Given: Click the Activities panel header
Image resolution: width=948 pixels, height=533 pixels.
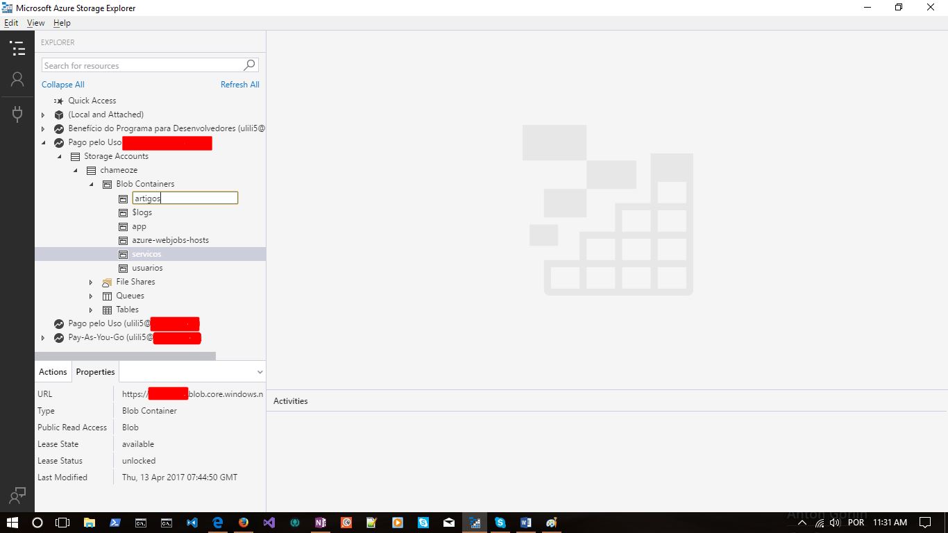Looking at the screenshot, I should point(291,401).
